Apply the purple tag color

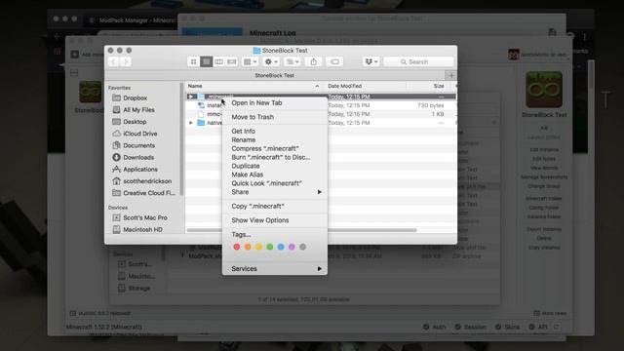click(x=292, y=247)
